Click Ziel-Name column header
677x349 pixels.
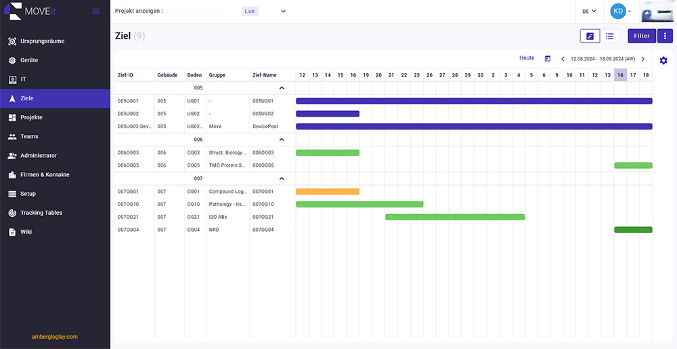click(264, 75)
